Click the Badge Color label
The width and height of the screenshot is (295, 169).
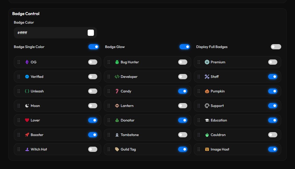pyautogui.click(x=24, y=22)
